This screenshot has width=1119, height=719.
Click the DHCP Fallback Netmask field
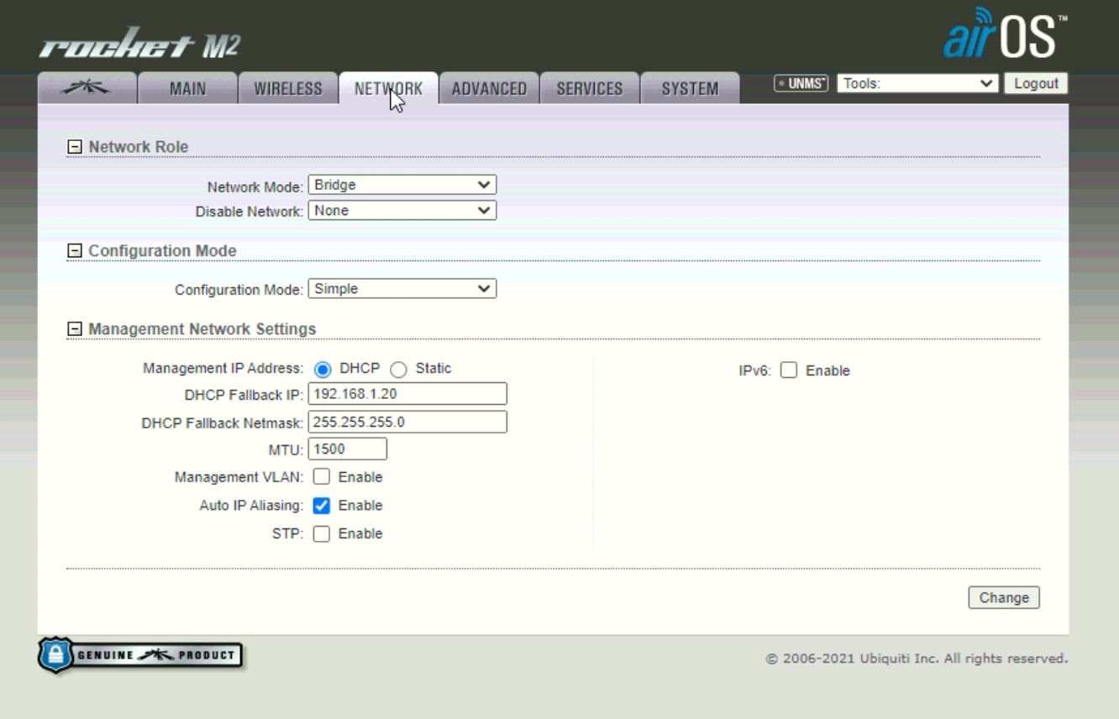[x=407, y=422]
